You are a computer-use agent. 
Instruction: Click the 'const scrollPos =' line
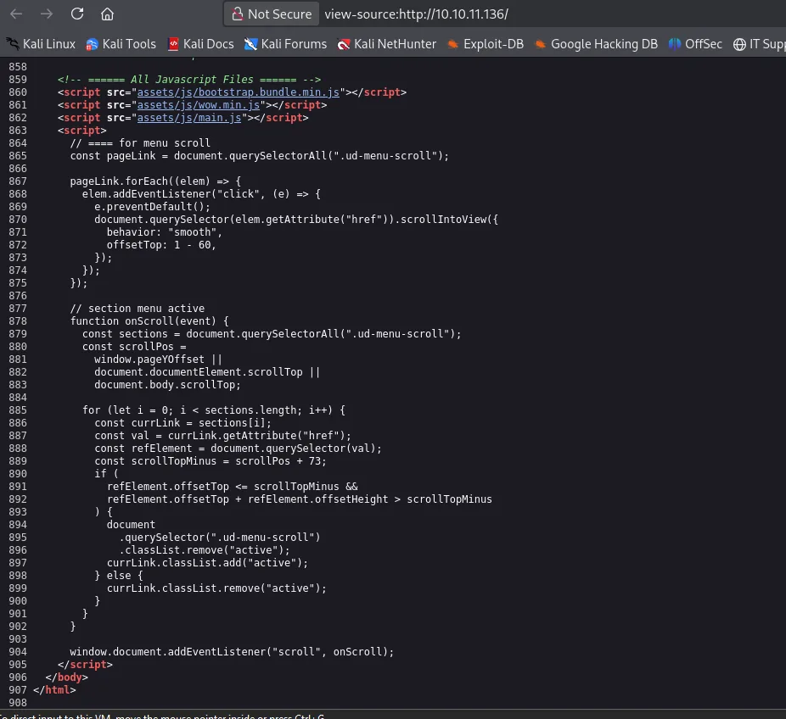[134, 347]
